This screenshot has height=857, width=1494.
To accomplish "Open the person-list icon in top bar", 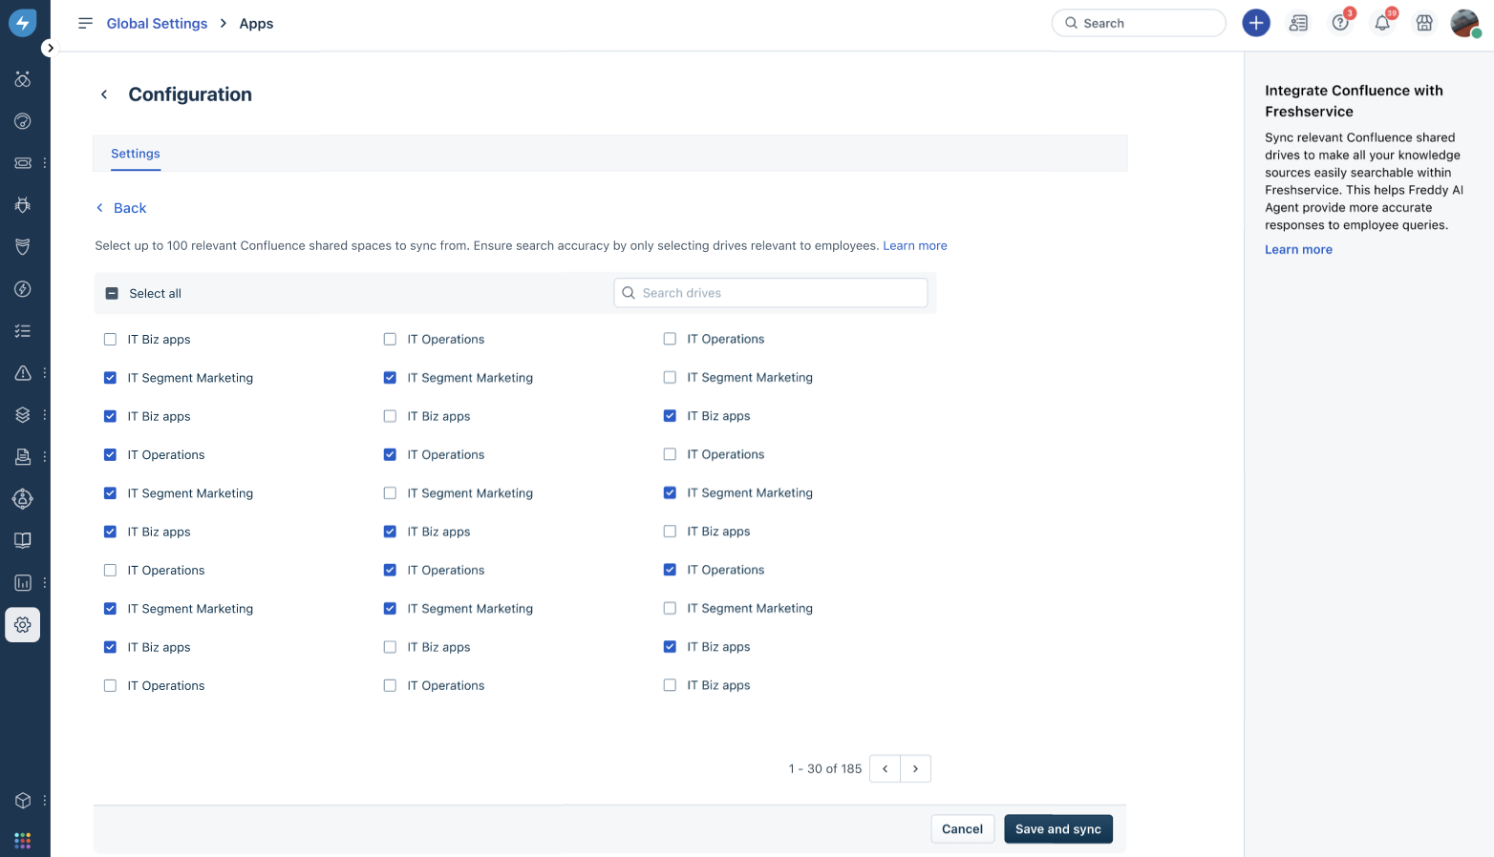I will point(1298,23).
